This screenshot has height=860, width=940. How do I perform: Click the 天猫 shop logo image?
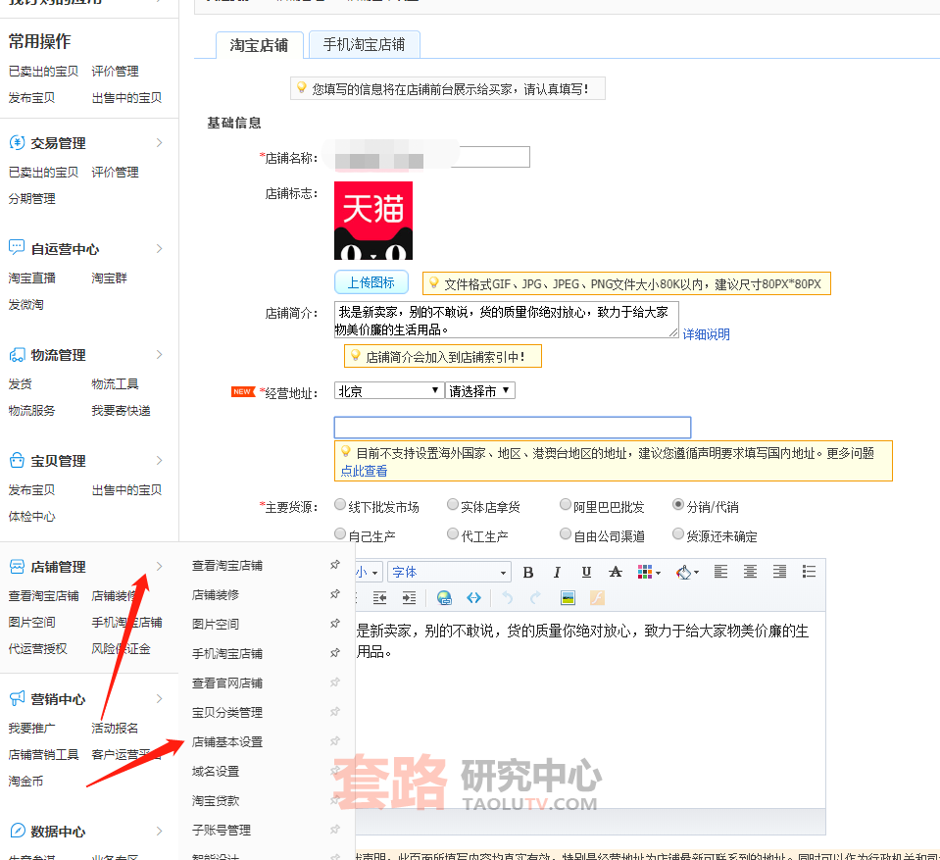click(x=373, y=221)
